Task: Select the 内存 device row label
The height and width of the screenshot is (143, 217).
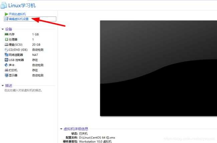Action: click(12, 34)
